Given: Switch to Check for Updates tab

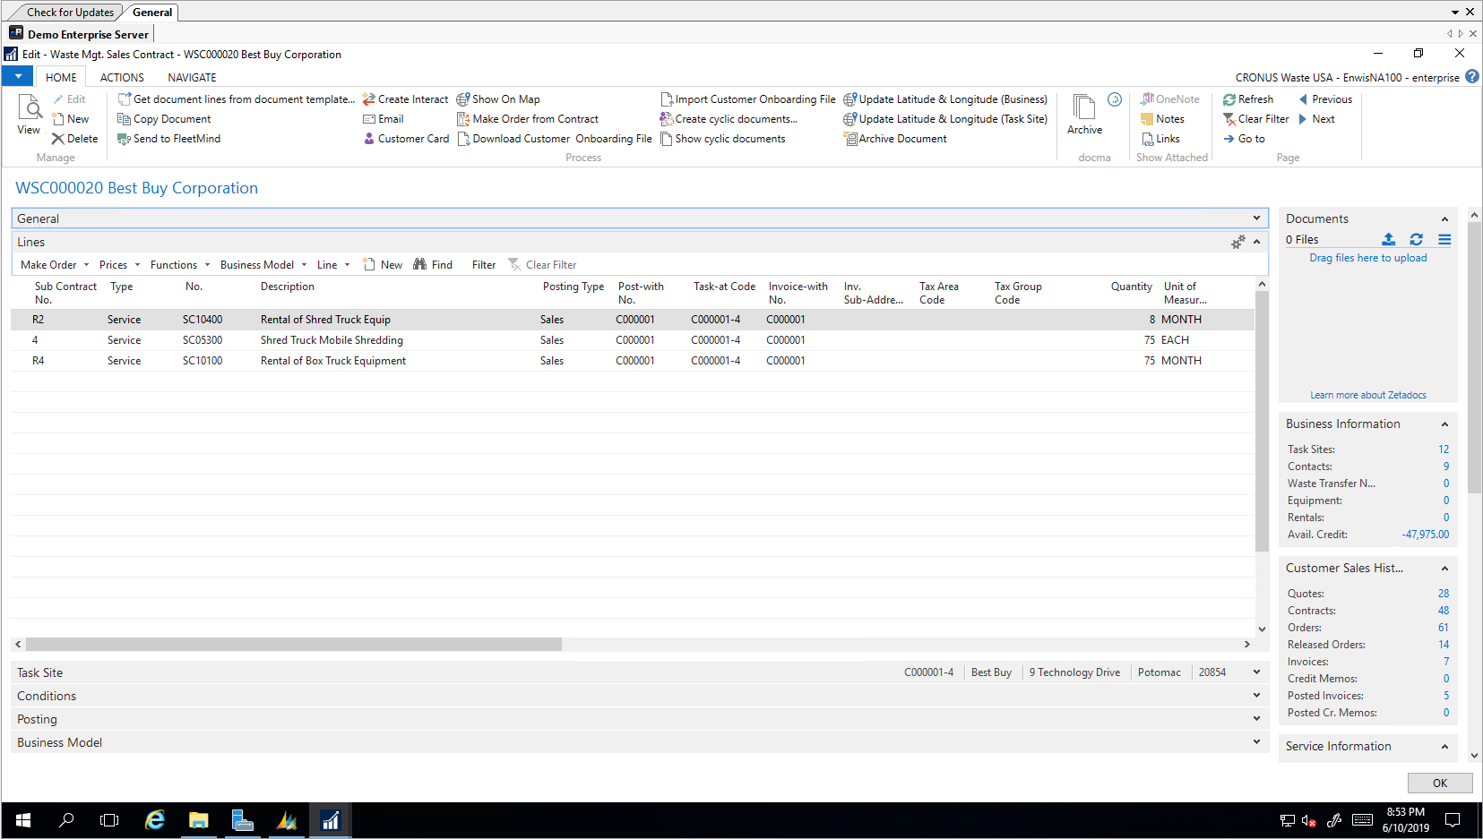Looking at the screenshot, I should click(70, 13).
